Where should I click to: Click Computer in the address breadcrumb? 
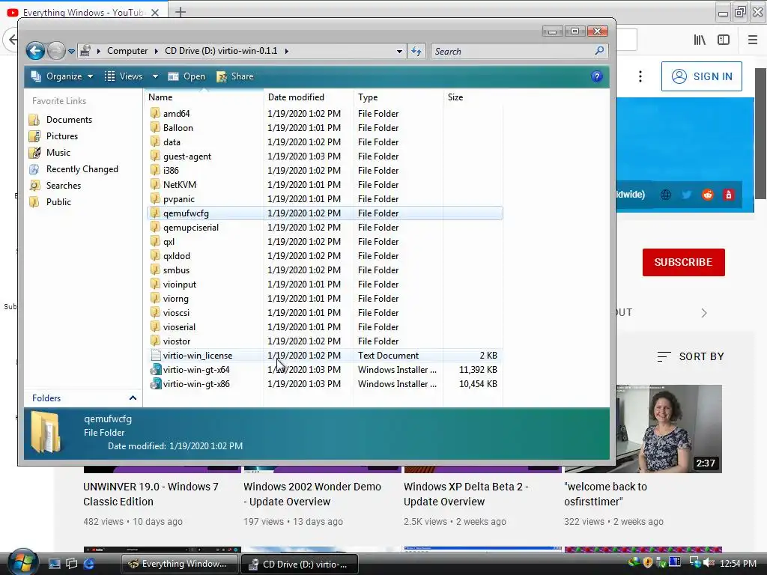(127, 51)
